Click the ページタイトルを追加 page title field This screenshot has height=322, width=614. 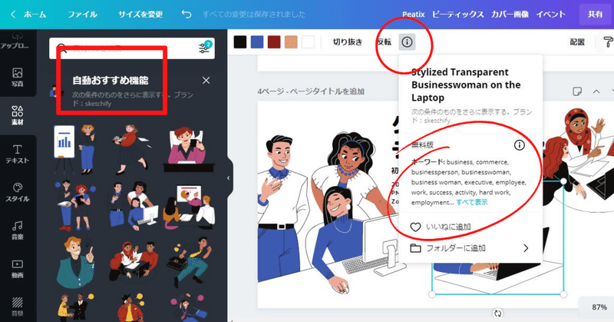click(x=325, y=91)
